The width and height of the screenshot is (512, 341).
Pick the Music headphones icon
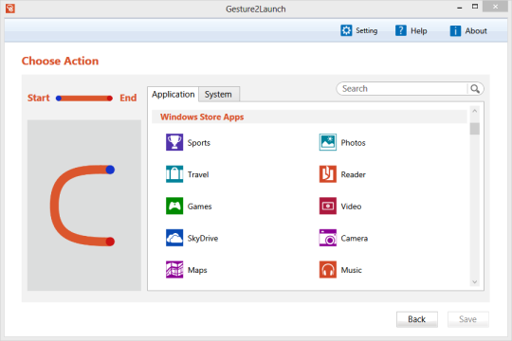coord(328,270)
